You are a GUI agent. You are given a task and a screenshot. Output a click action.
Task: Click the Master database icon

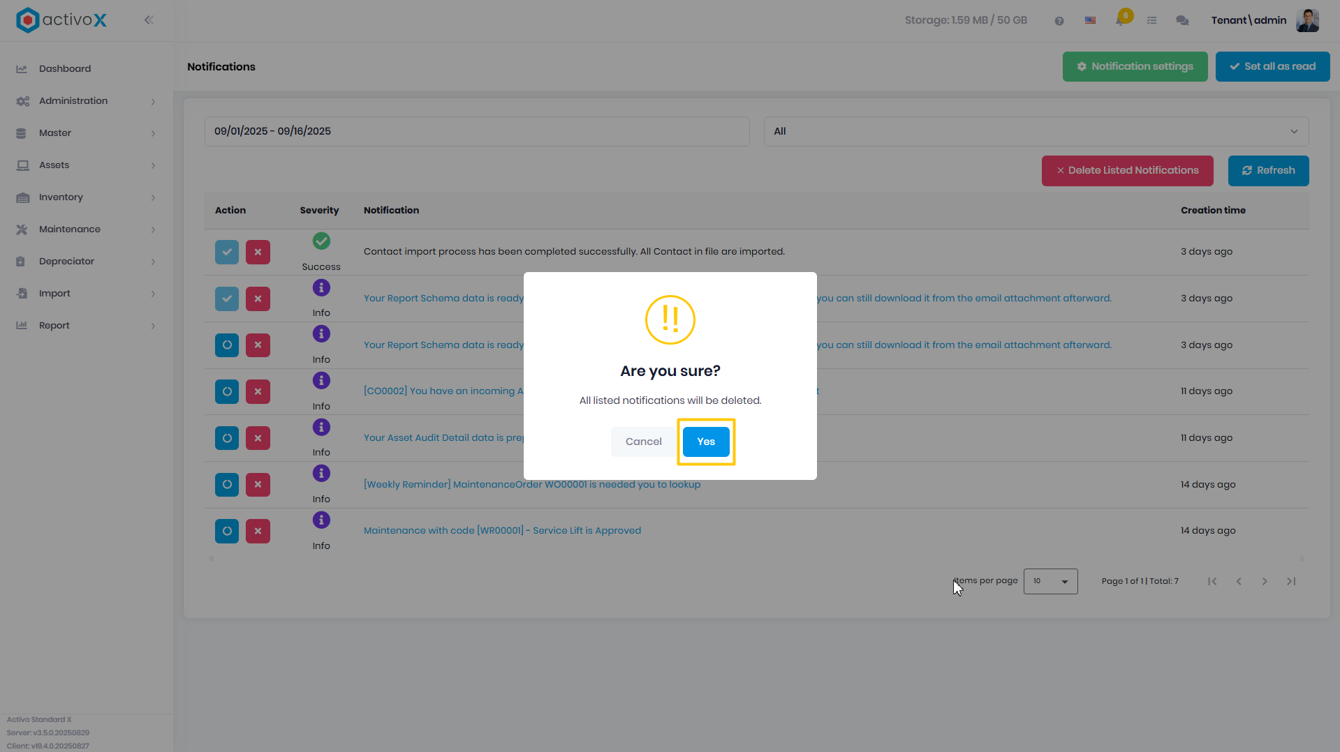[21, 133]
